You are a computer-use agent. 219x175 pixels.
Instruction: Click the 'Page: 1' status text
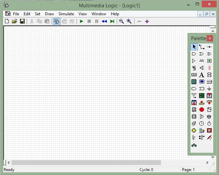[188, 170]
